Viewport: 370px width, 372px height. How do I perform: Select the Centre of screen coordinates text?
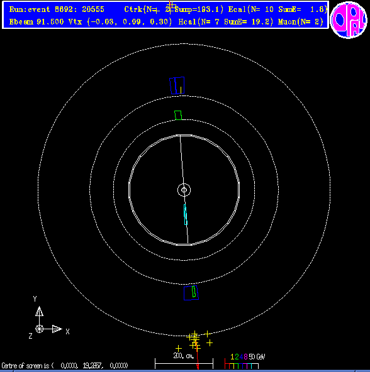(65, 365)
